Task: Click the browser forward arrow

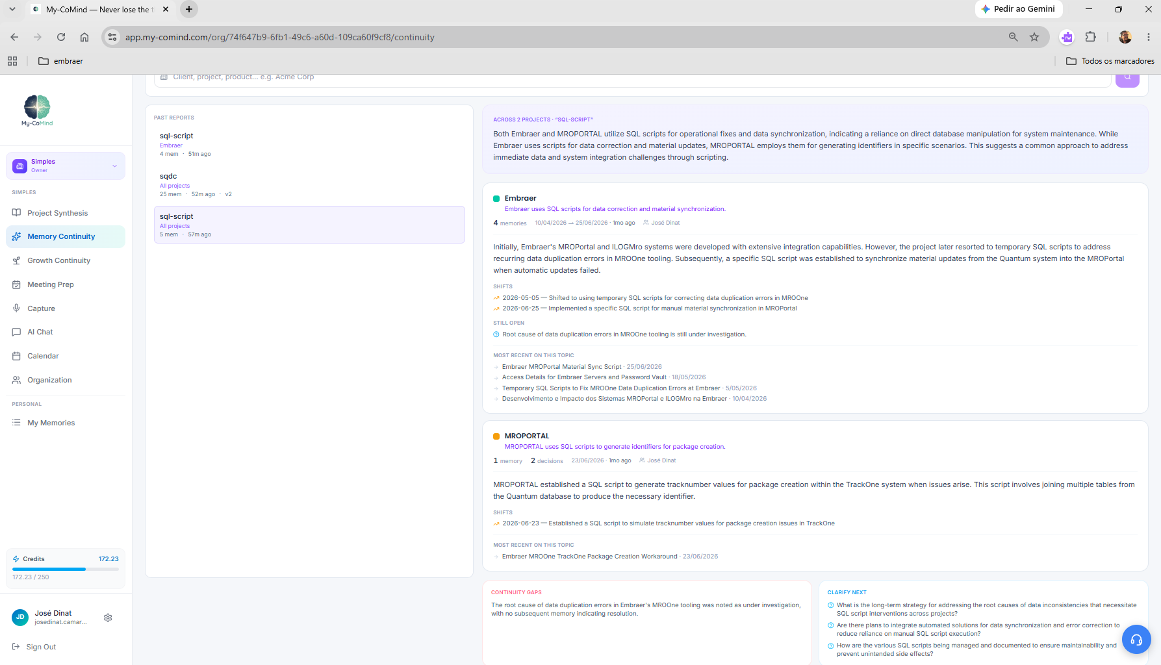Action: coord(38,37)
